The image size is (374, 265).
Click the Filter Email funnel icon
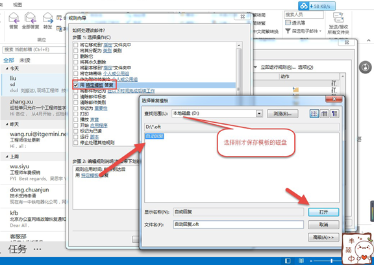coord(288,31)
